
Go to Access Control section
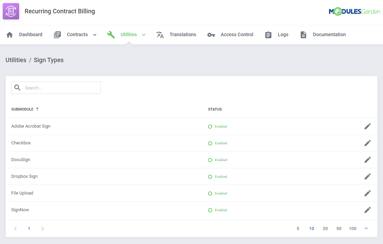pyautogui.click(x=237, y=35)
